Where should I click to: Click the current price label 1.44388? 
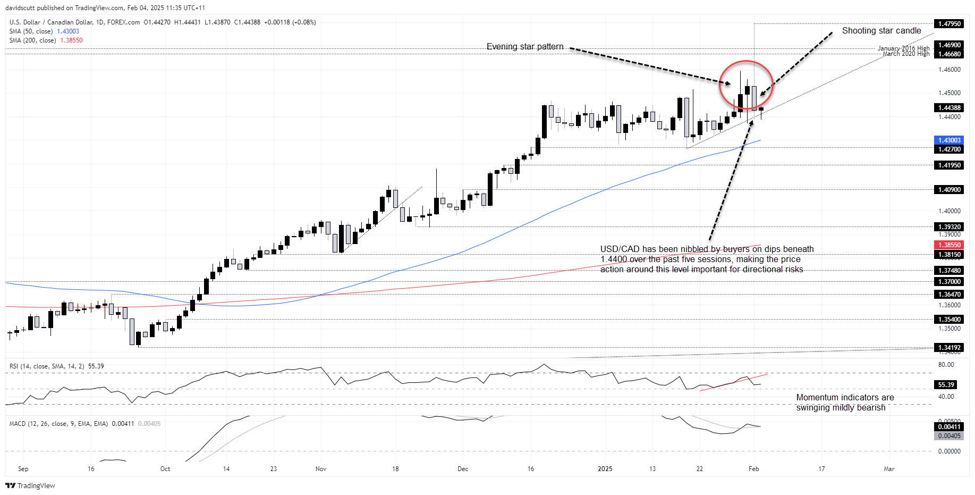click(949, 108)
